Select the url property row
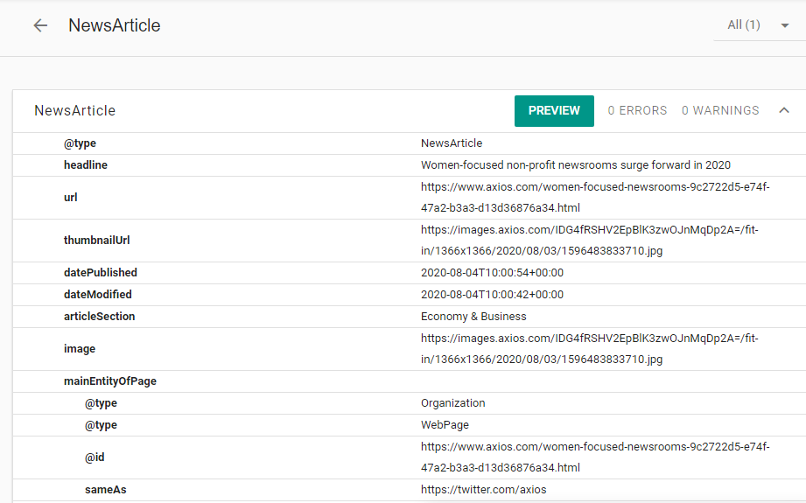The image size is (806, 503). click(x=410, y=198)
